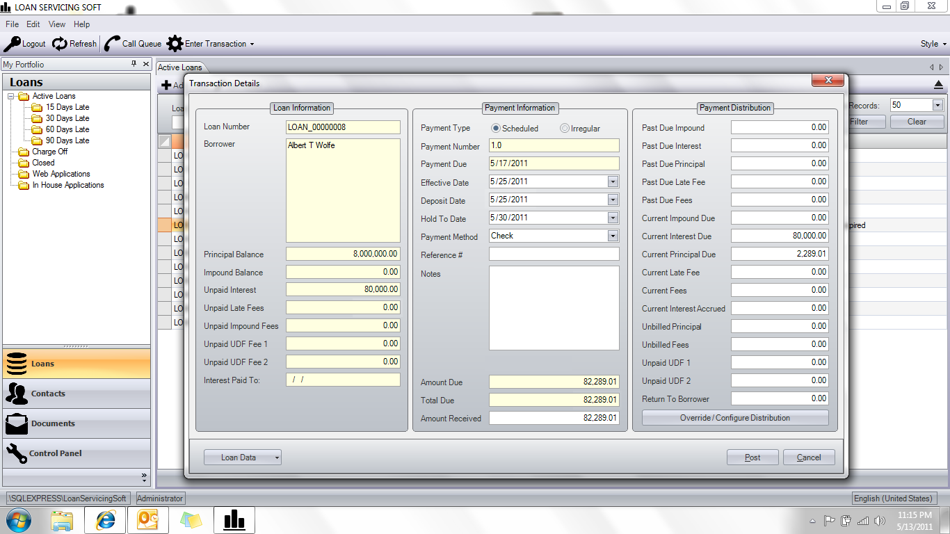The width and height of the screenshot is (950, 534).
Task: Open the View menu
Action: (x=57, y=24)
